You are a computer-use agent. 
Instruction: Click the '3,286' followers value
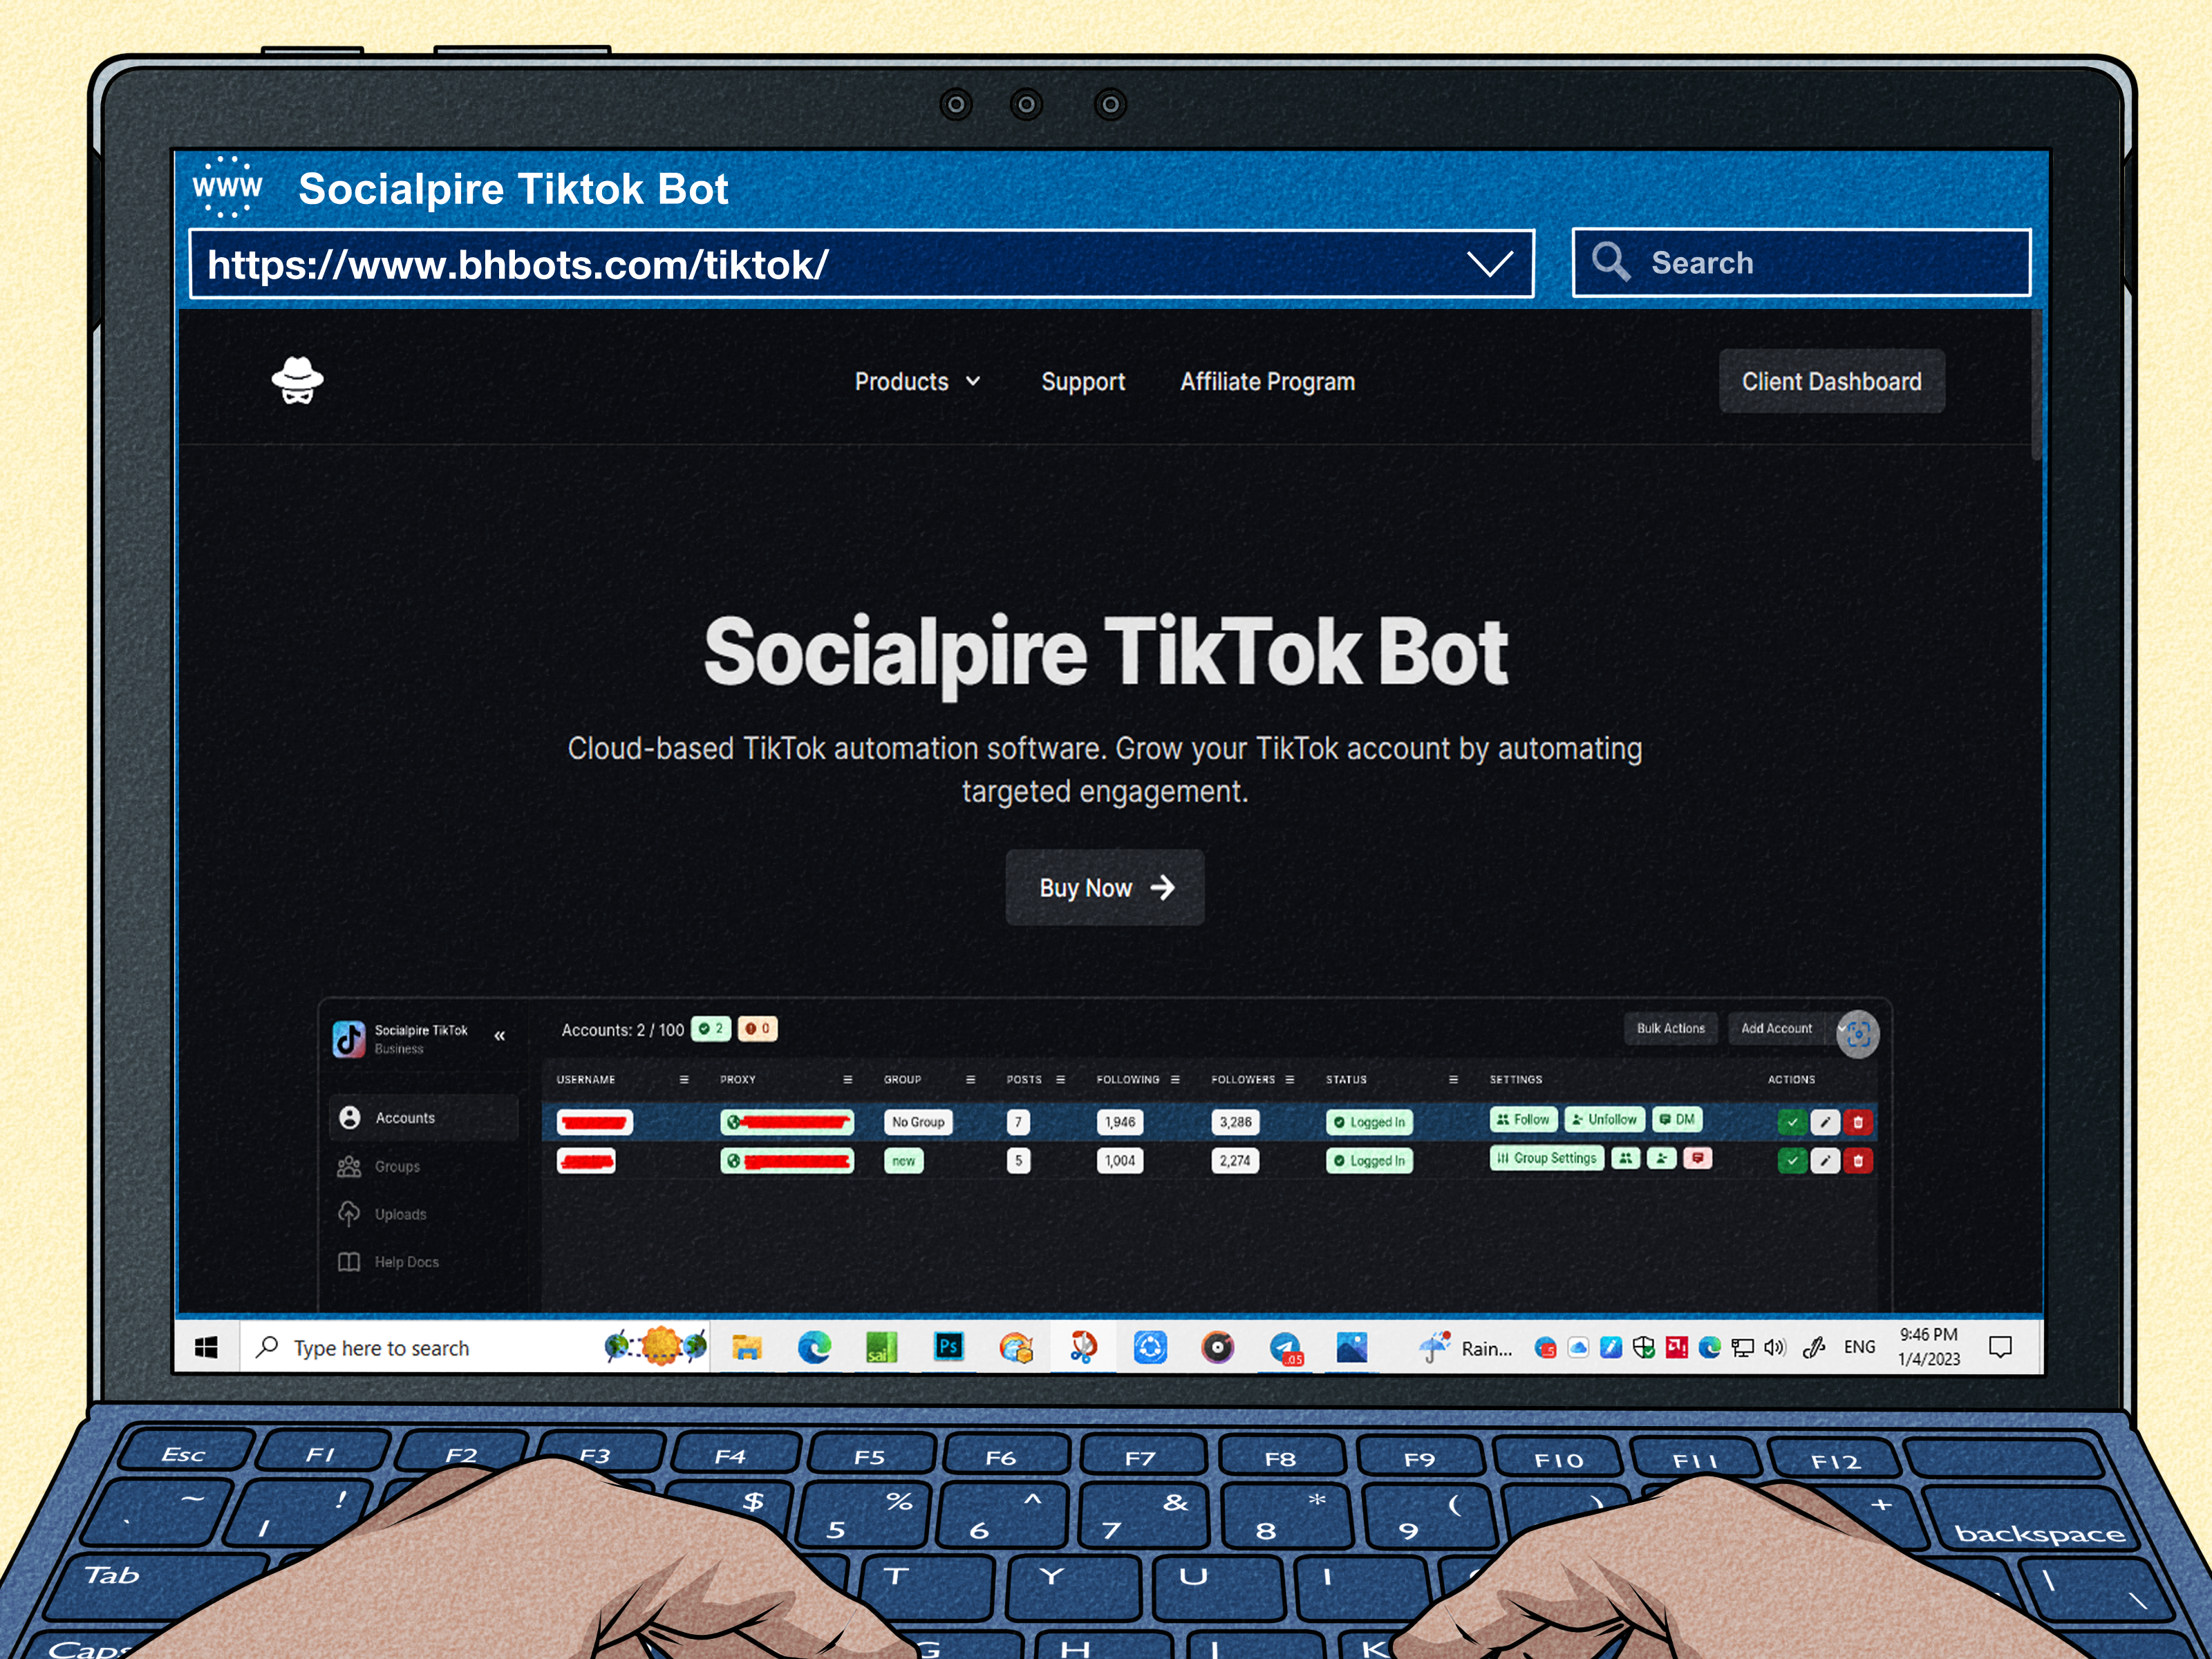coord(1235,1122)
